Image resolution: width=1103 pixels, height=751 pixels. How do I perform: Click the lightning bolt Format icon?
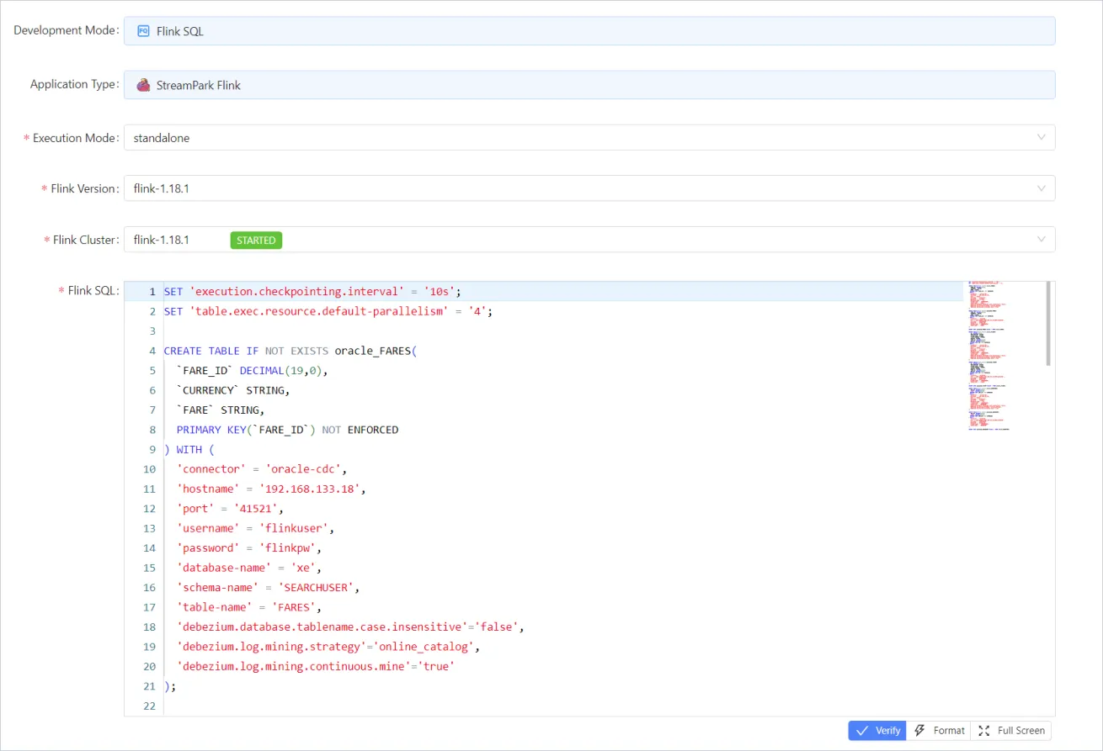point(919,730)
